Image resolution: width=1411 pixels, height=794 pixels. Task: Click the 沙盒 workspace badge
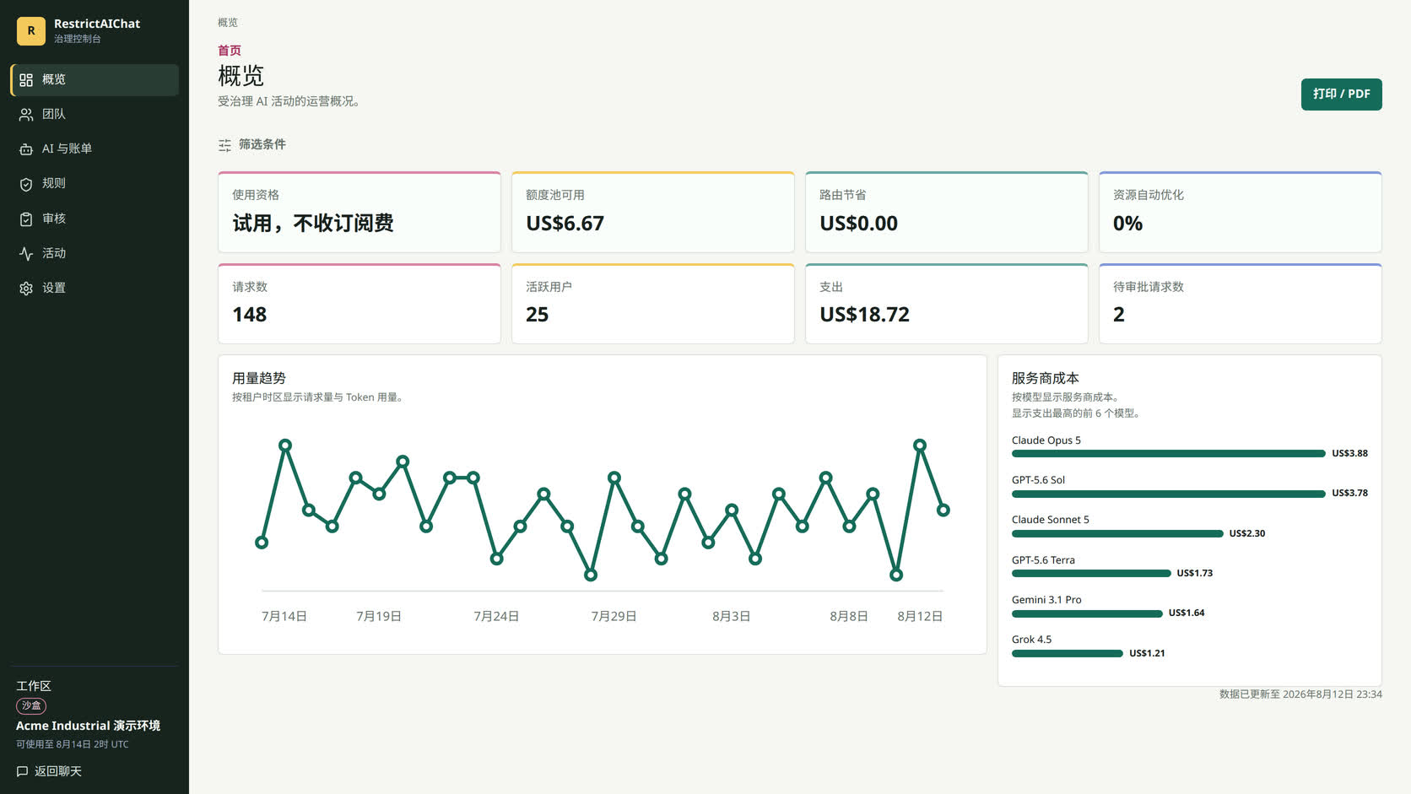click(x=31, y=705)
